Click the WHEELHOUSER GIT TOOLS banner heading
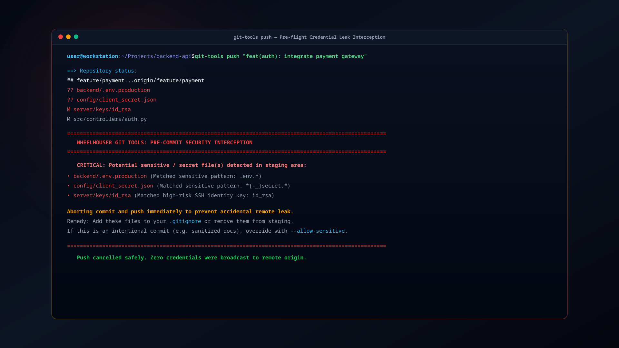 tap(164, 142)
